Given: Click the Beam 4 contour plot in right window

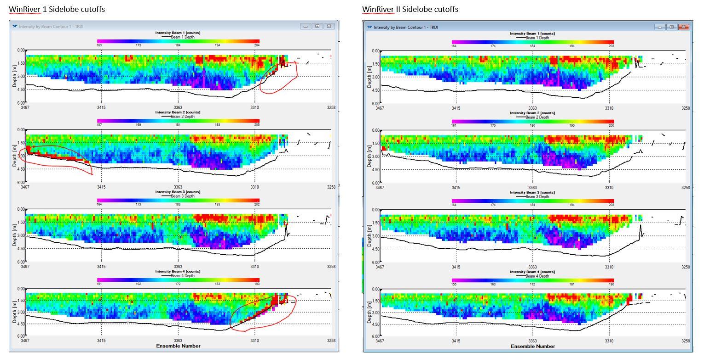Looking at the screenshot, I should [x=533, y=313].
